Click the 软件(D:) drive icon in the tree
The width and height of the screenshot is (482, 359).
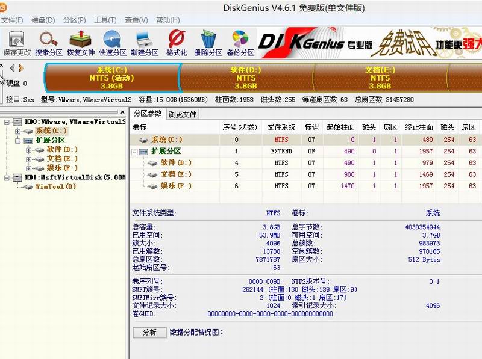pos(39,150)
